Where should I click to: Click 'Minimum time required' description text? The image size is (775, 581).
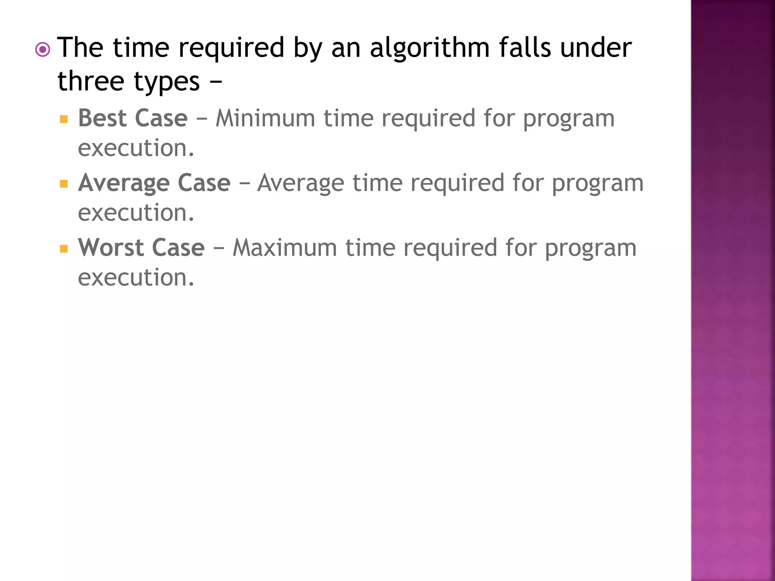[x=345, y=119]
